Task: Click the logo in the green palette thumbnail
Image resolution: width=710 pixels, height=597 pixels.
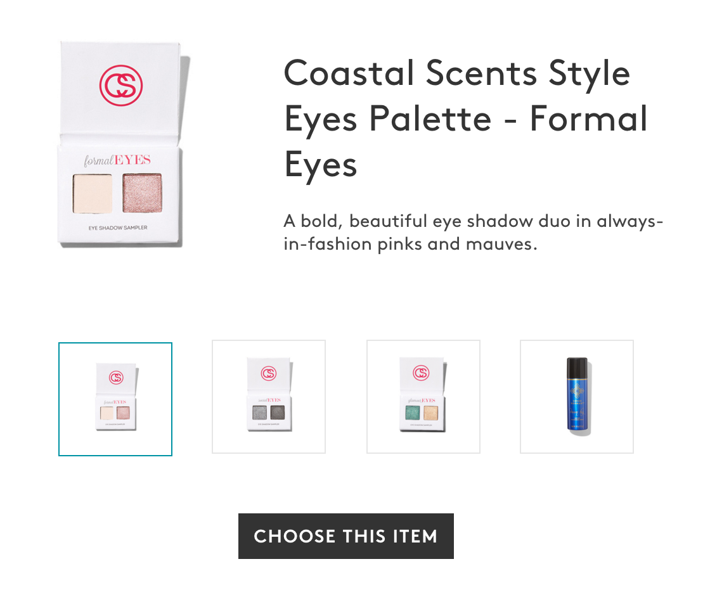Action: pyautogui.click(x=421, y=373)
